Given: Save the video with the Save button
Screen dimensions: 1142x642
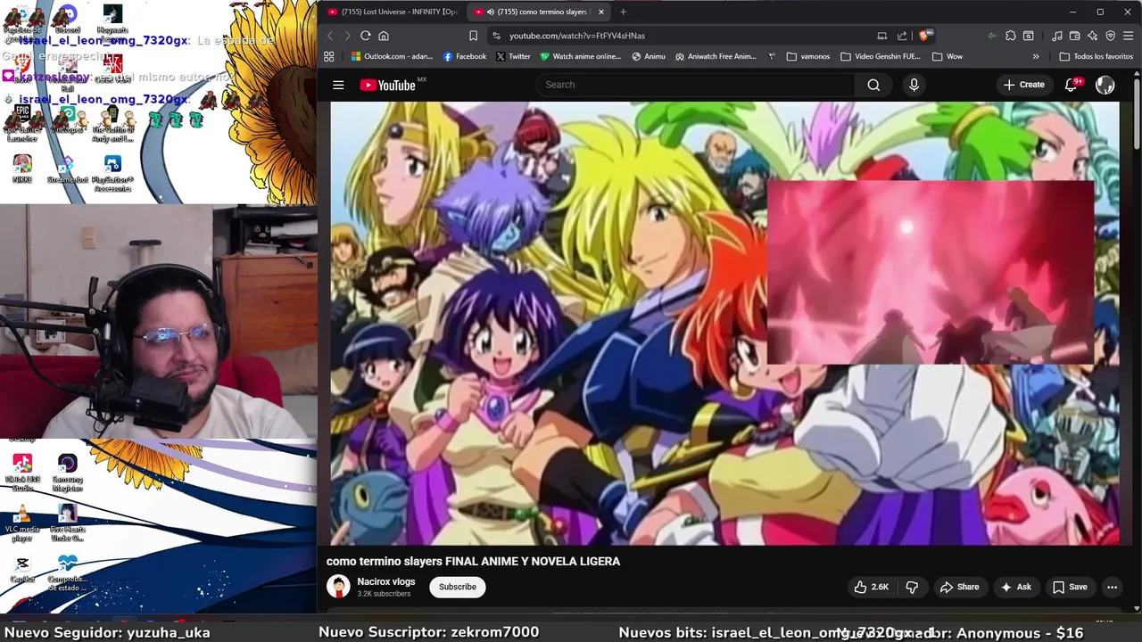Looking at the screenshot, I should click(x=1070, y=587).
